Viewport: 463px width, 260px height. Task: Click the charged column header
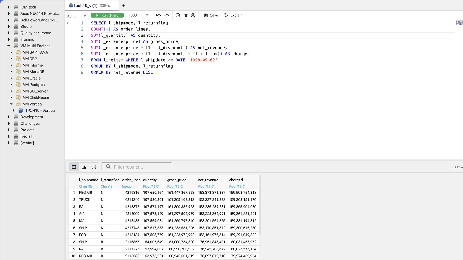(x=236, y=180)
